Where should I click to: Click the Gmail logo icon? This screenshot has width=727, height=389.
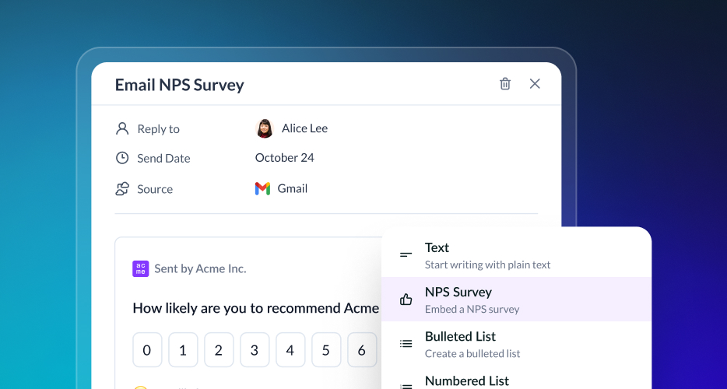click(x=262, y=189)
